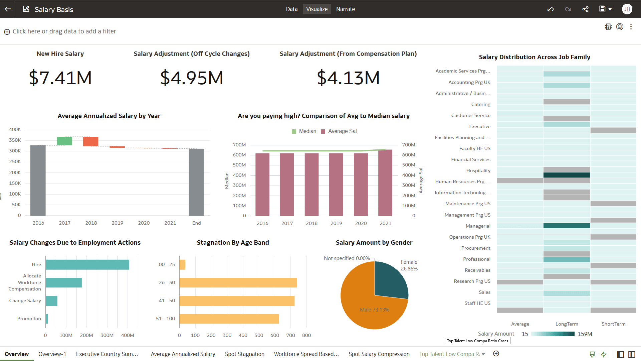Toggle the grammar panel display
Image resolution: width=641 pixels, height=361 pixels.
[632, 354]
